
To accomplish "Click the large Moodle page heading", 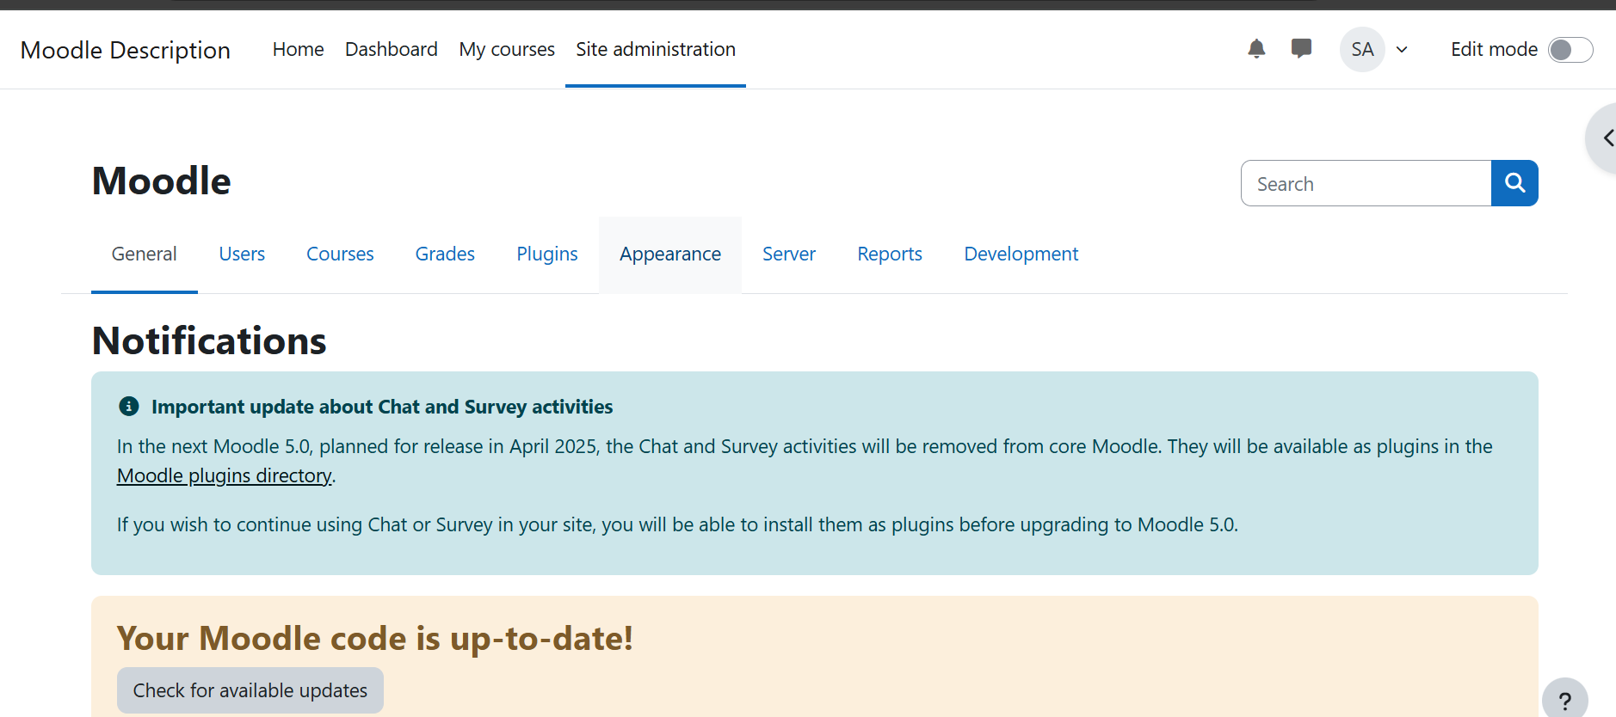I will [x=162, y=181].
